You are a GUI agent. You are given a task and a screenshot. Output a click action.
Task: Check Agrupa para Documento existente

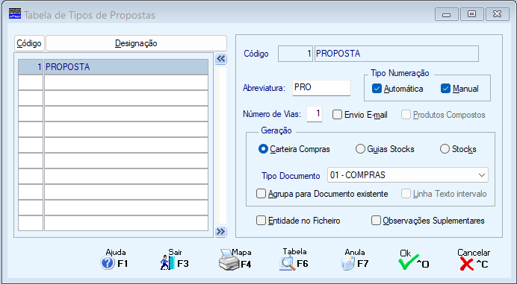tap(261, 194)
